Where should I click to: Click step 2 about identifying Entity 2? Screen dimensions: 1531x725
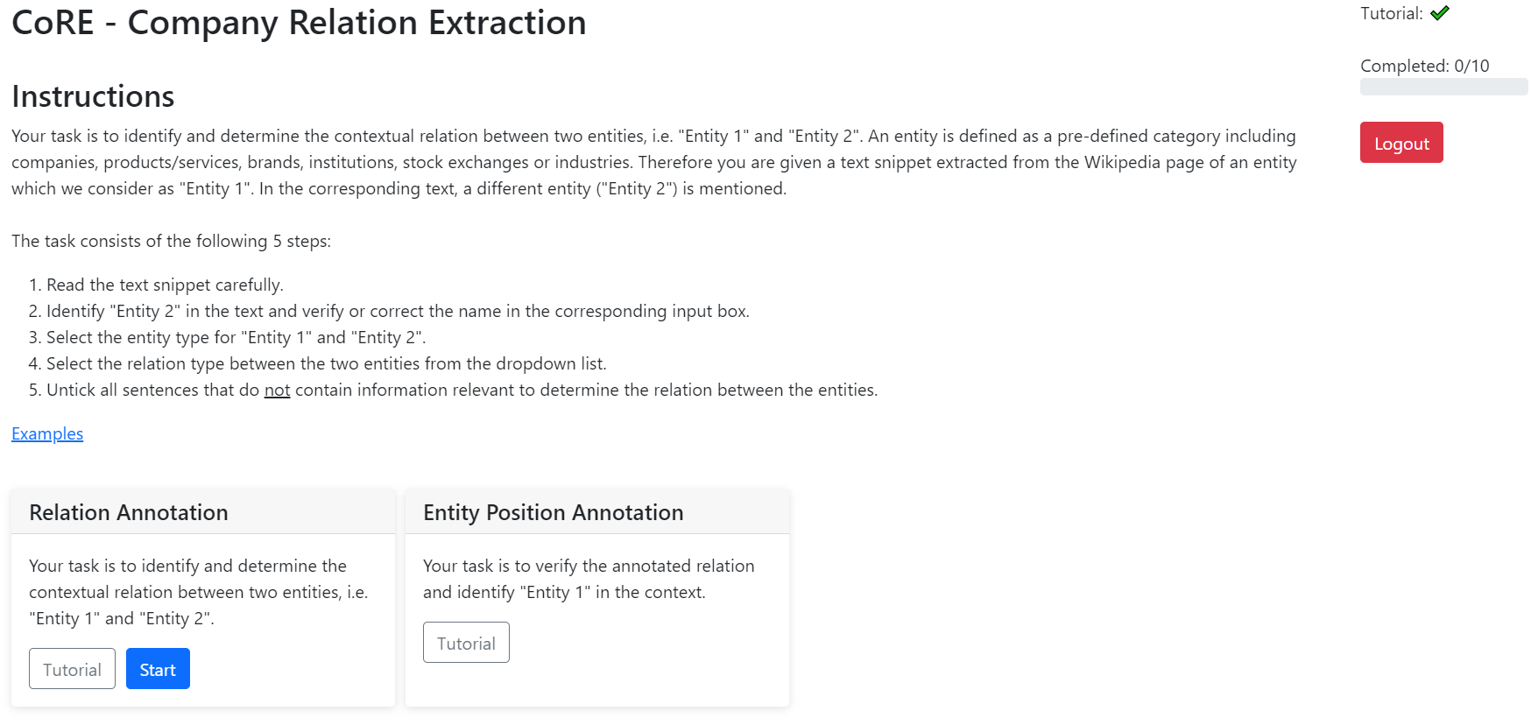pyautogui.click(x=398, y=312)
